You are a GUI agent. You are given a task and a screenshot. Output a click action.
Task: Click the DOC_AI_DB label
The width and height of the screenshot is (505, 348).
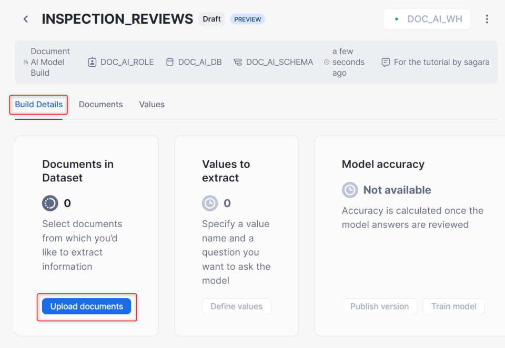(200, 62)
